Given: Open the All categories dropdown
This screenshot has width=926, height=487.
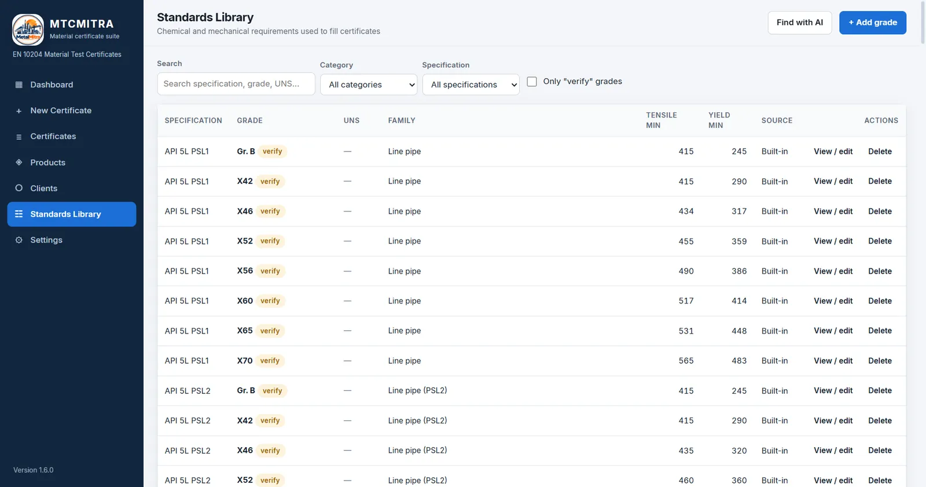Looking at the screenshot, I should pyautogui.click(x=369, y=84).
